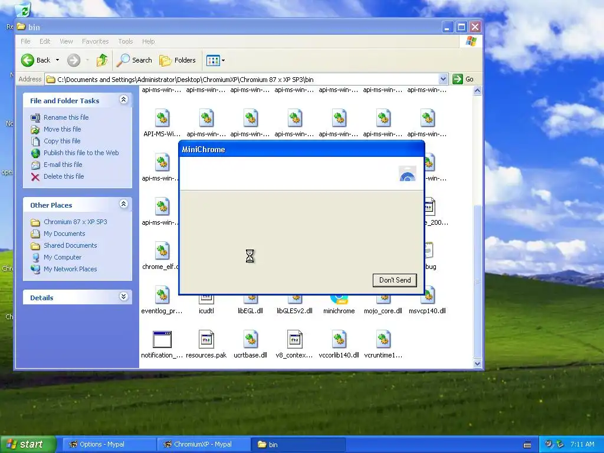Select the vcruntime1... file icon
604x453 pixels.
tap(383, 339)
